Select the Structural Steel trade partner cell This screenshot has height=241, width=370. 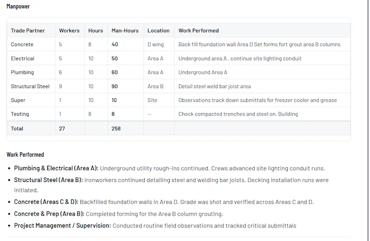(x=30, y=86)
